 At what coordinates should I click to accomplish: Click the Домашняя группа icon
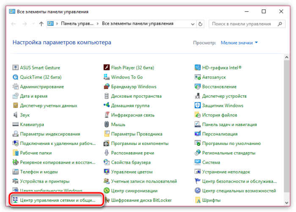click(107, 105)
